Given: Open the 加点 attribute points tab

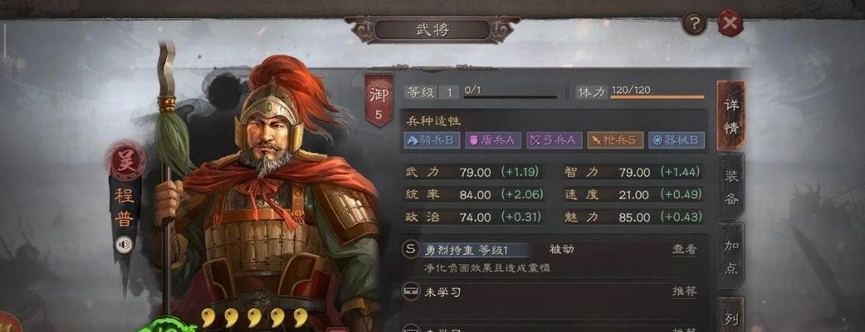Looking at the screenshot, I should (x=731, y=257).
